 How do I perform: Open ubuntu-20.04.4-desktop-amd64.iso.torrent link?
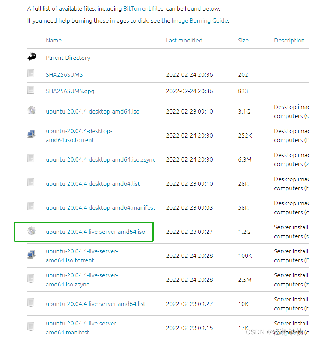[79, 136]
